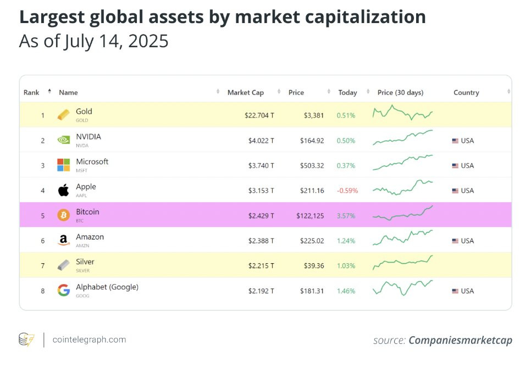Click the Silver bar icon
The height and width of the screenshot is (367, 531).
(63, 265)
